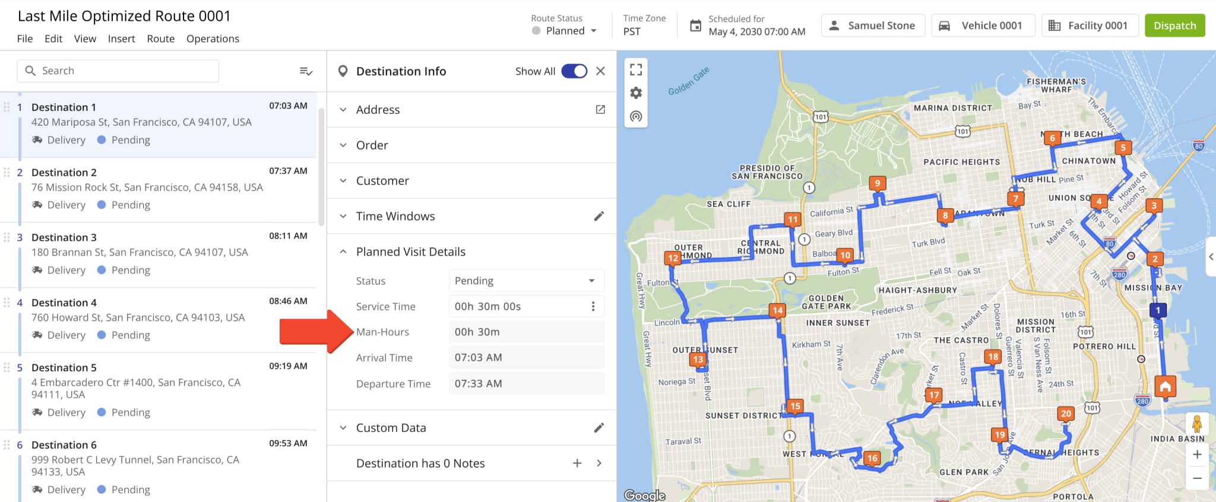This screenshot has height=502, width=1216.
Task: Add a note with plus icon
Action: [577, 463]
